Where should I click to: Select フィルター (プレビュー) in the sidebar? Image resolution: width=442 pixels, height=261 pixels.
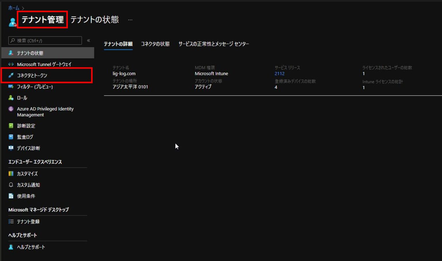coord(35,86)
